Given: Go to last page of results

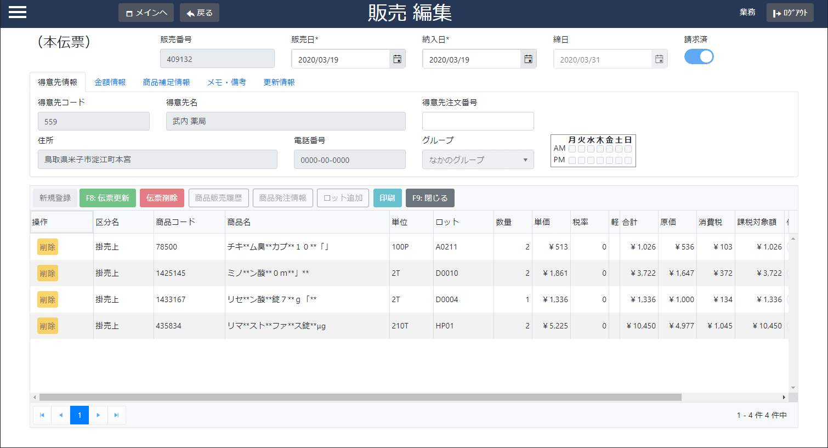Looking at the screenshot, I should point(116,415).
